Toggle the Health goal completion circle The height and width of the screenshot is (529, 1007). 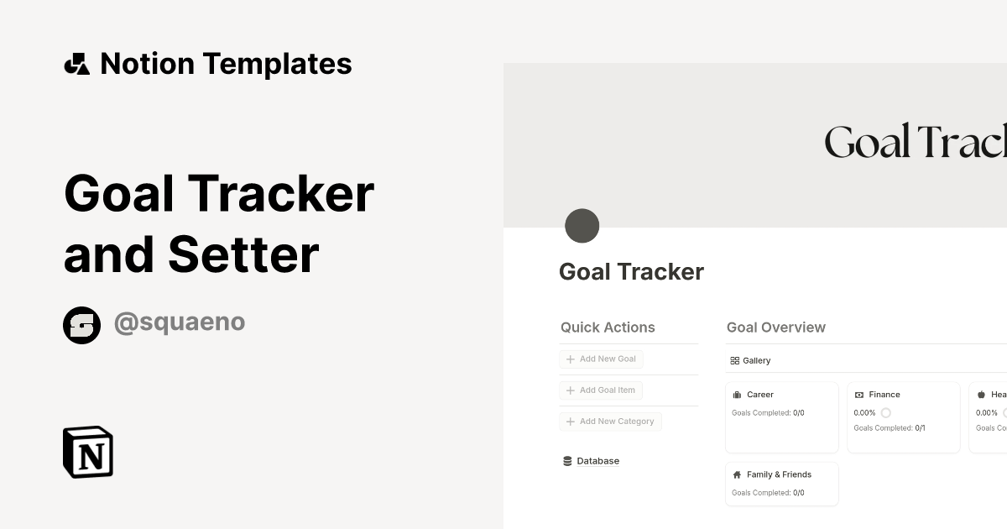1006,412
